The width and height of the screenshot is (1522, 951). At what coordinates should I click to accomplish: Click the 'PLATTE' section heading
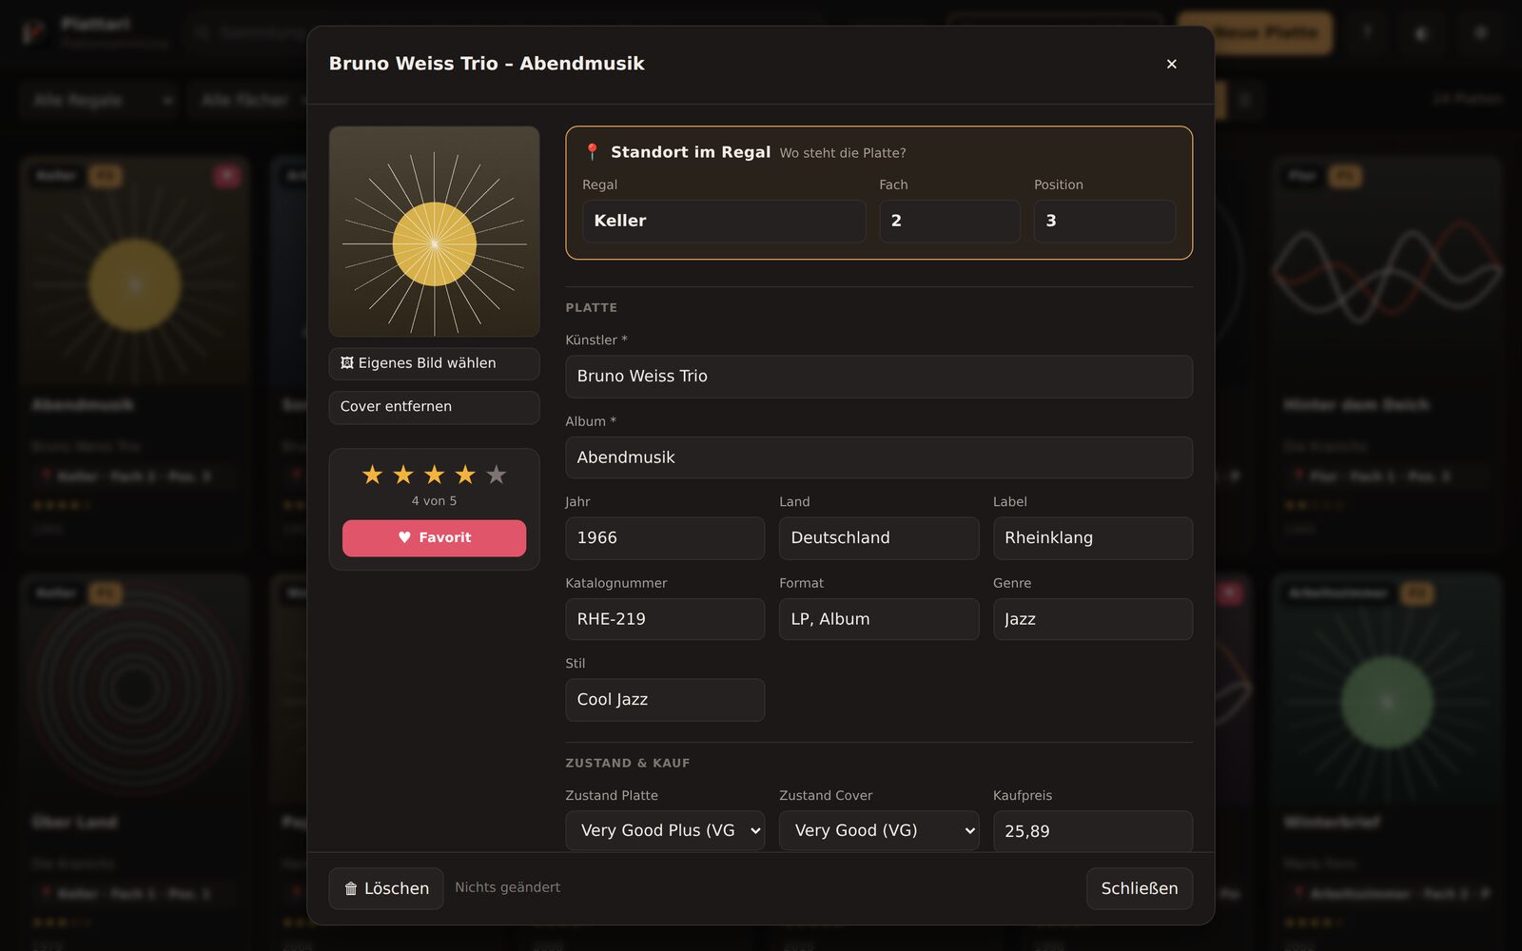click(x=592, y=308)
